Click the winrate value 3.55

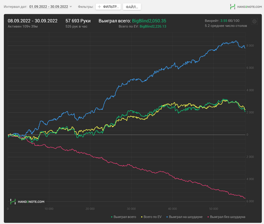(224, 21)
